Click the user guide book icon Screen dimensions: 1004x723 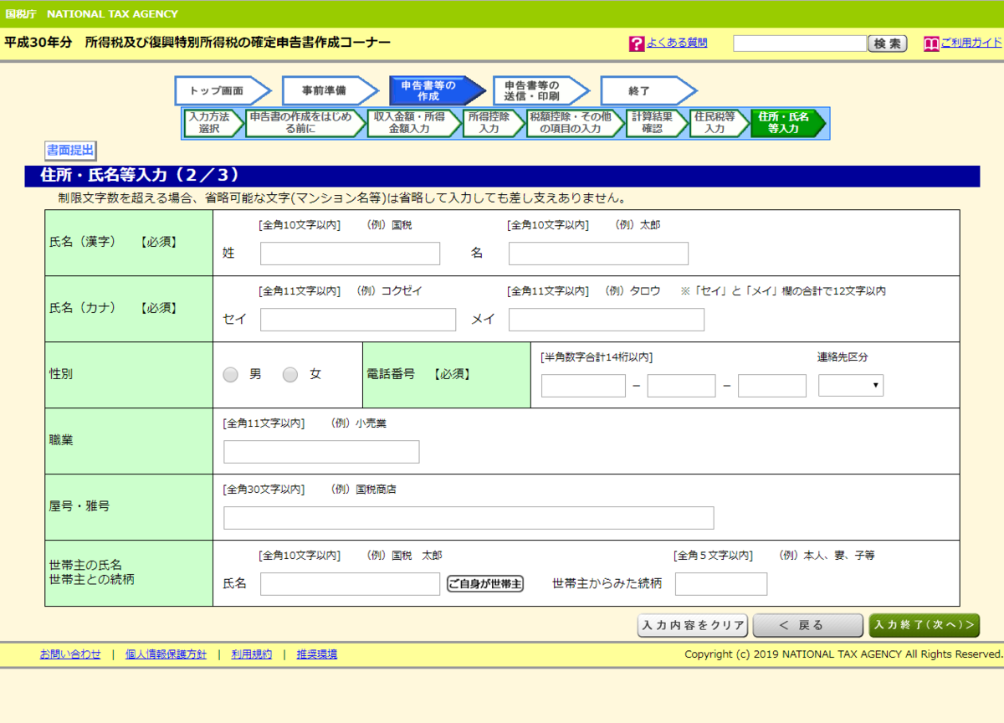[931, 44]
